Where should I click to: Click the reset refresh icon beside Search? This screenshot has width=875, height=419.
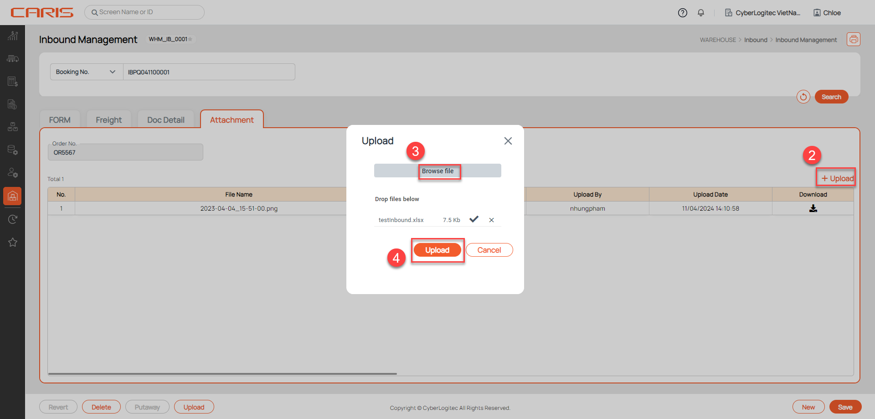tap(803, 97)
